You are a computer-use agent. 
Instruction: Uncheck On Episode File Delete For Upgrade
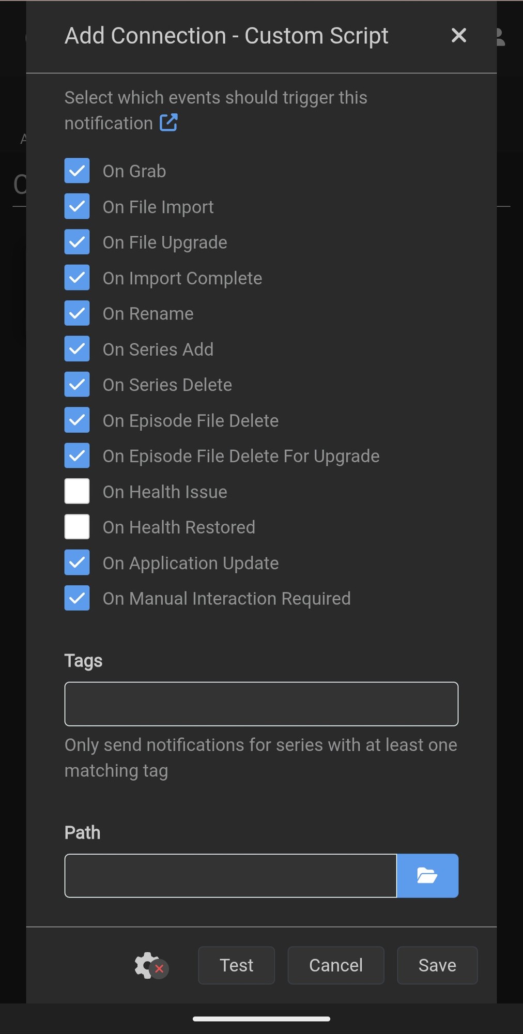(x=77, y=455)
